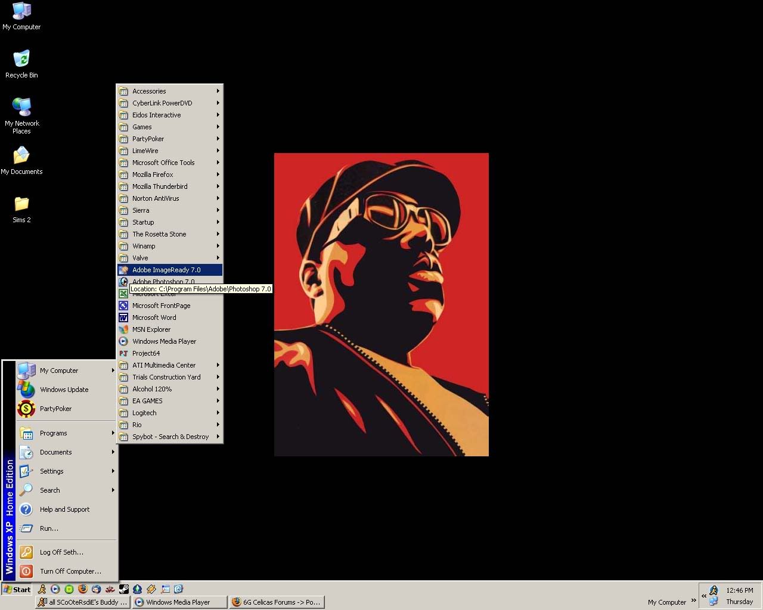This screenshot has width=763, height=610.
Task: Open the Startup programs folder
Action: point(170,222)
